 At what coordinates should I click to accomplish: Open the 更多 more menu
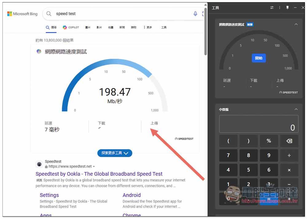pos(148,27)
